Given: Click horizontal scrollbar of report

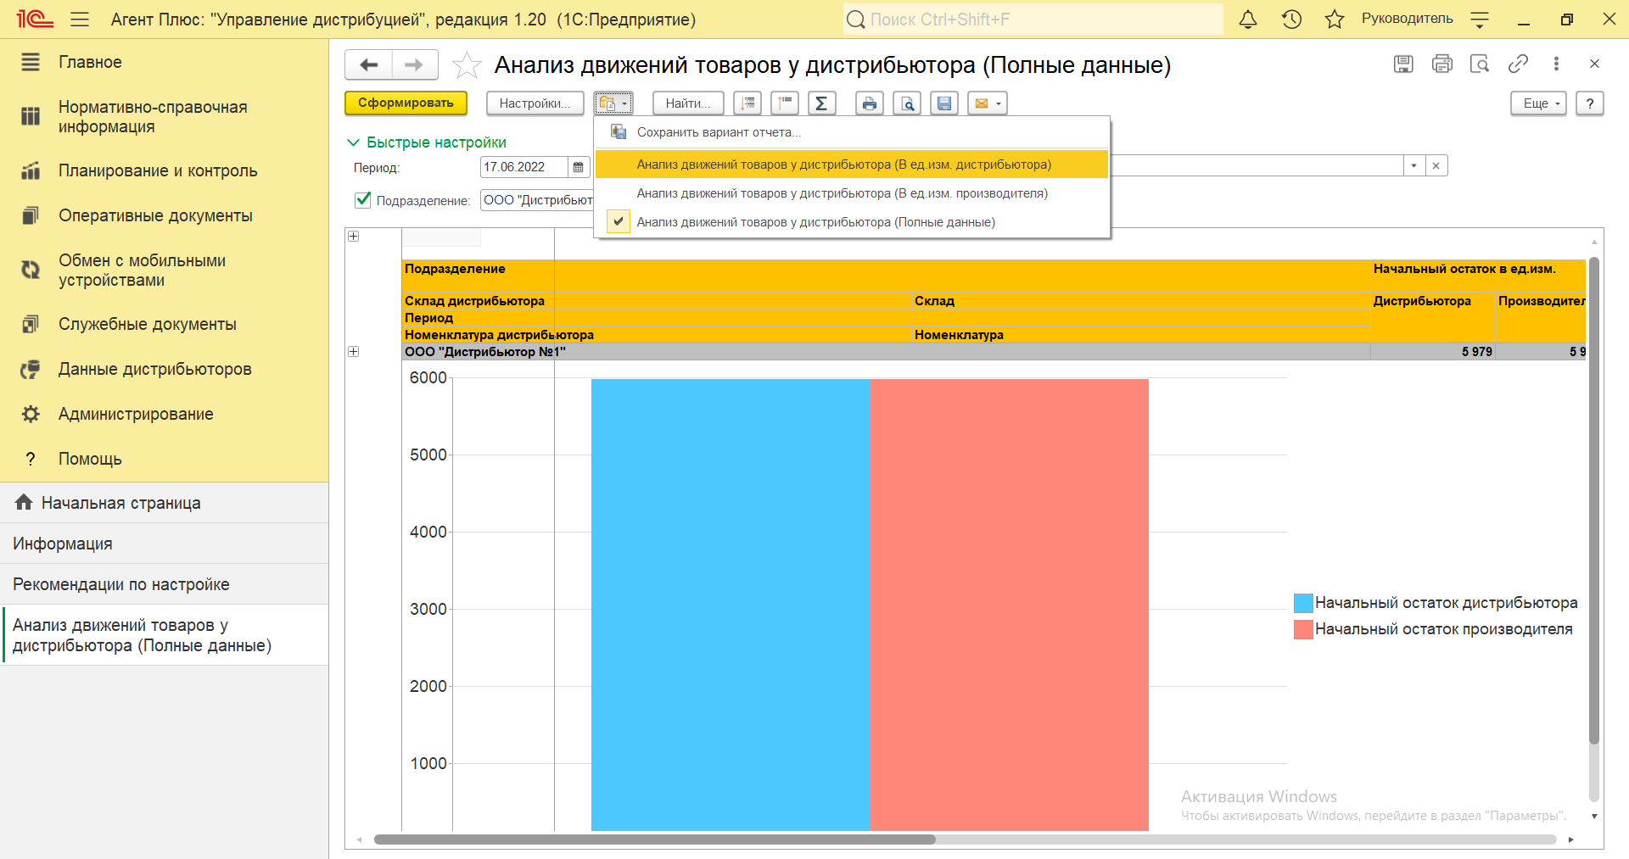Looking at the screenshot, I should pos(654,839).
